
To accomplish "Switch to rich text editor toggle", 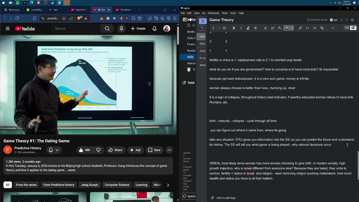I will pyautogui.click(x=353, y=28).
